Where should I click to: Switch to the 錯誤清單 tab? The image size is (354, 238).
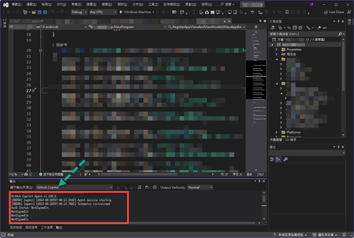[x=31, y=227]
